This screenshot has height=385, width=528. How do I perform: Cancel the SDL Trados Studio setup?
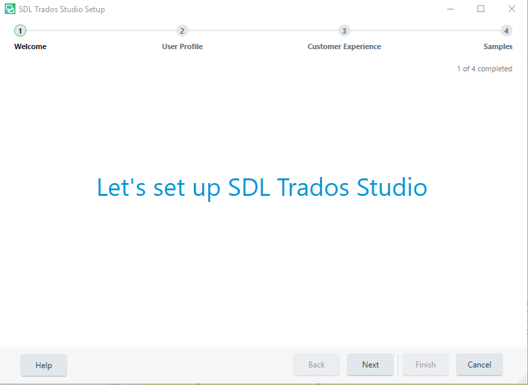click(480, 365)
